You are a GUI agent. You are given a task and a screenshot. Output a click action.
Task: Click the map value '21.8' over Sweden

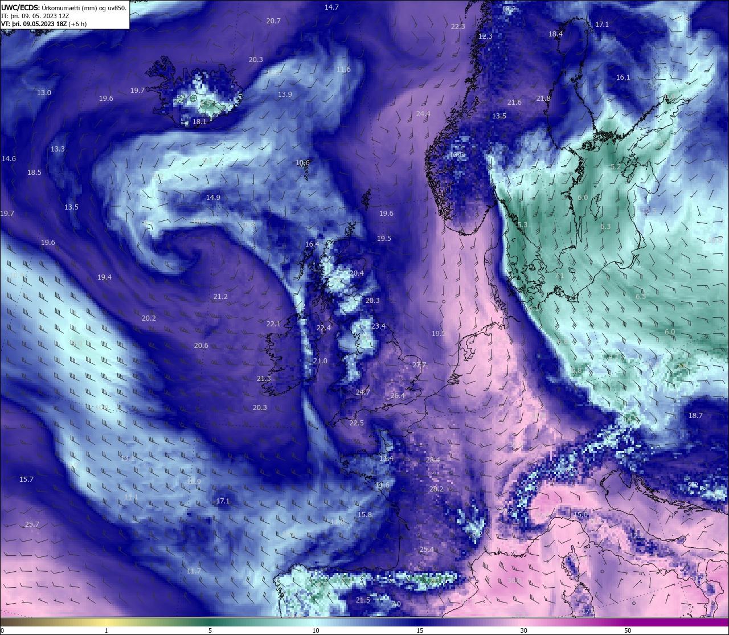(x=543, y=99)
